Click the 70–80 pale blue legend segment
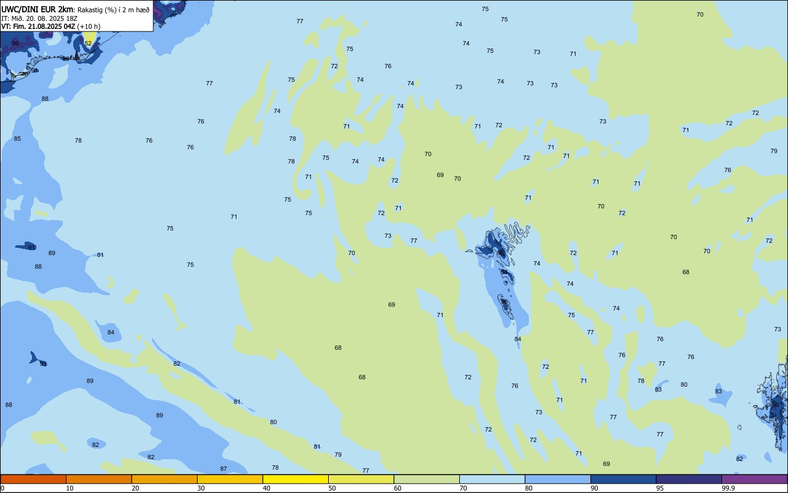 pos(492,479)
